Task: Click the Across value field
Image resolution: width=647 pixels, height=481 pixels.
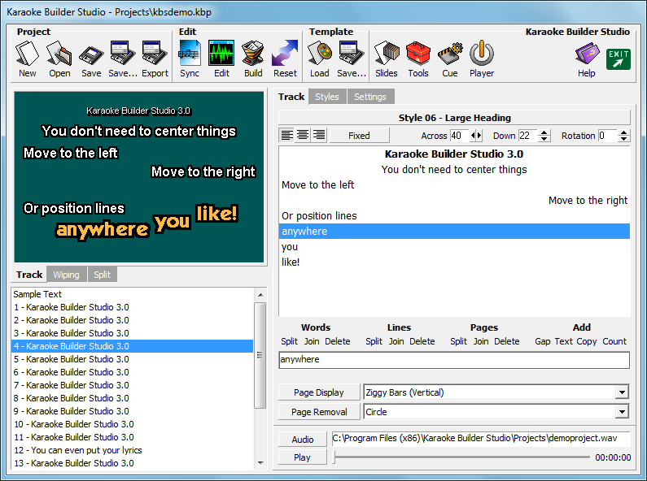Action: tap(460, 136)
